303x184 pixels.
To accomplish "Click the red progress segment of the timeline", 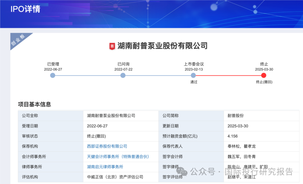I will pyautogui.click(x=229, y=75).
